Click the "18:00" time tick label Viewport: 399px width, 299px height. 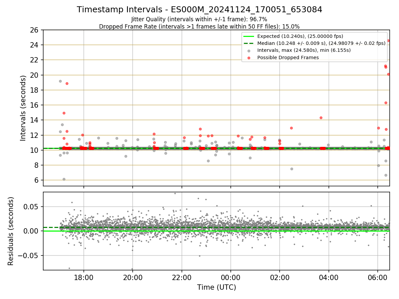[x=83, y=277]
